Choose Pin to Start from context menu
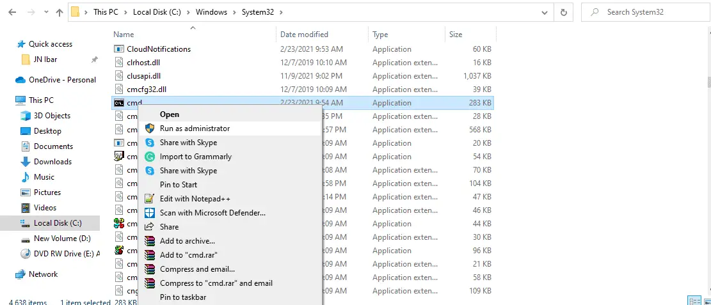The image size is (711, 305). tap(179, 185)
